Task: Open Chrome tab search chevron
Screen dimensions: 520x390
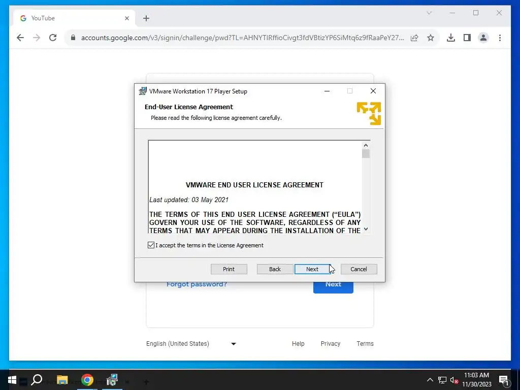Action: pyautogui.click(x=429, y=13)
